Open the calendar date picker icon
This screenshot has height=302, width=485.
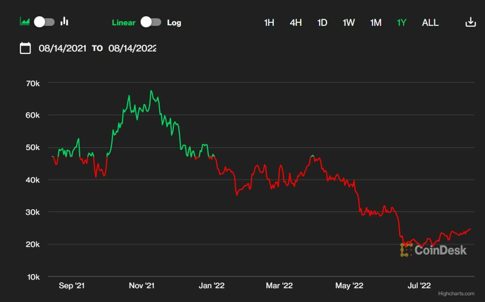pos(26,48)
